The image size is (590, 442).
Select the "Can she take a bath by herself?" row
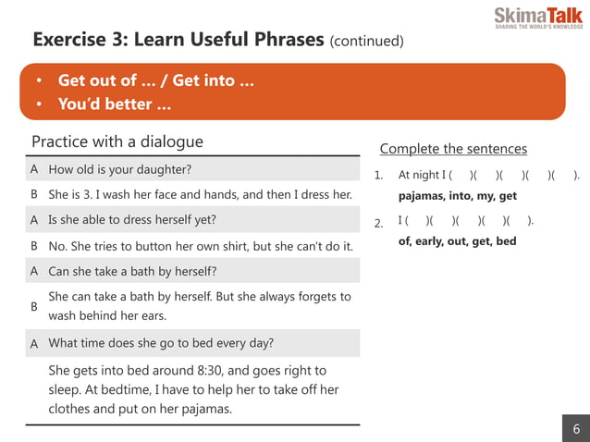(132, 271)
